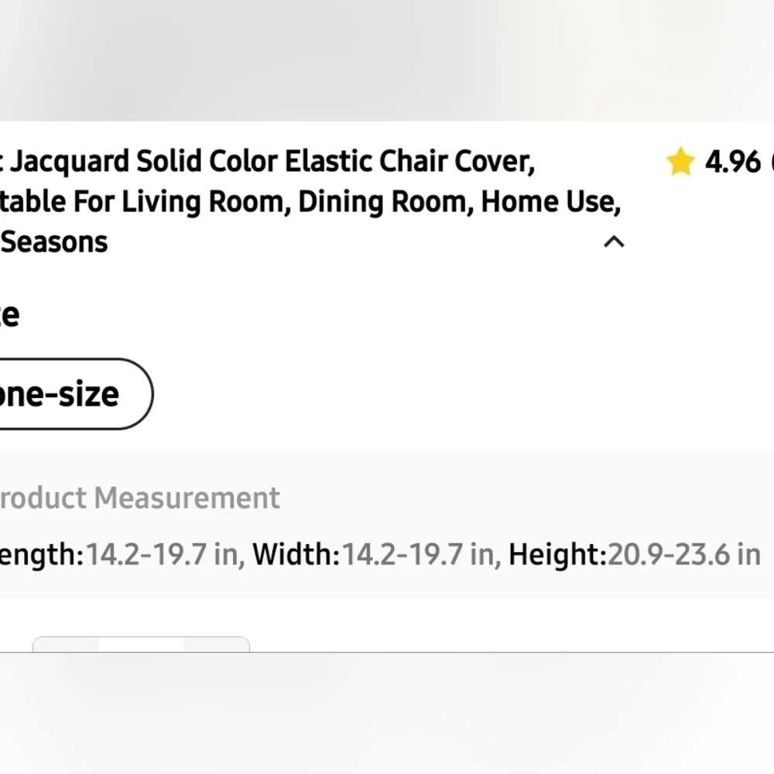Open the 4.96 rating score

732,163
